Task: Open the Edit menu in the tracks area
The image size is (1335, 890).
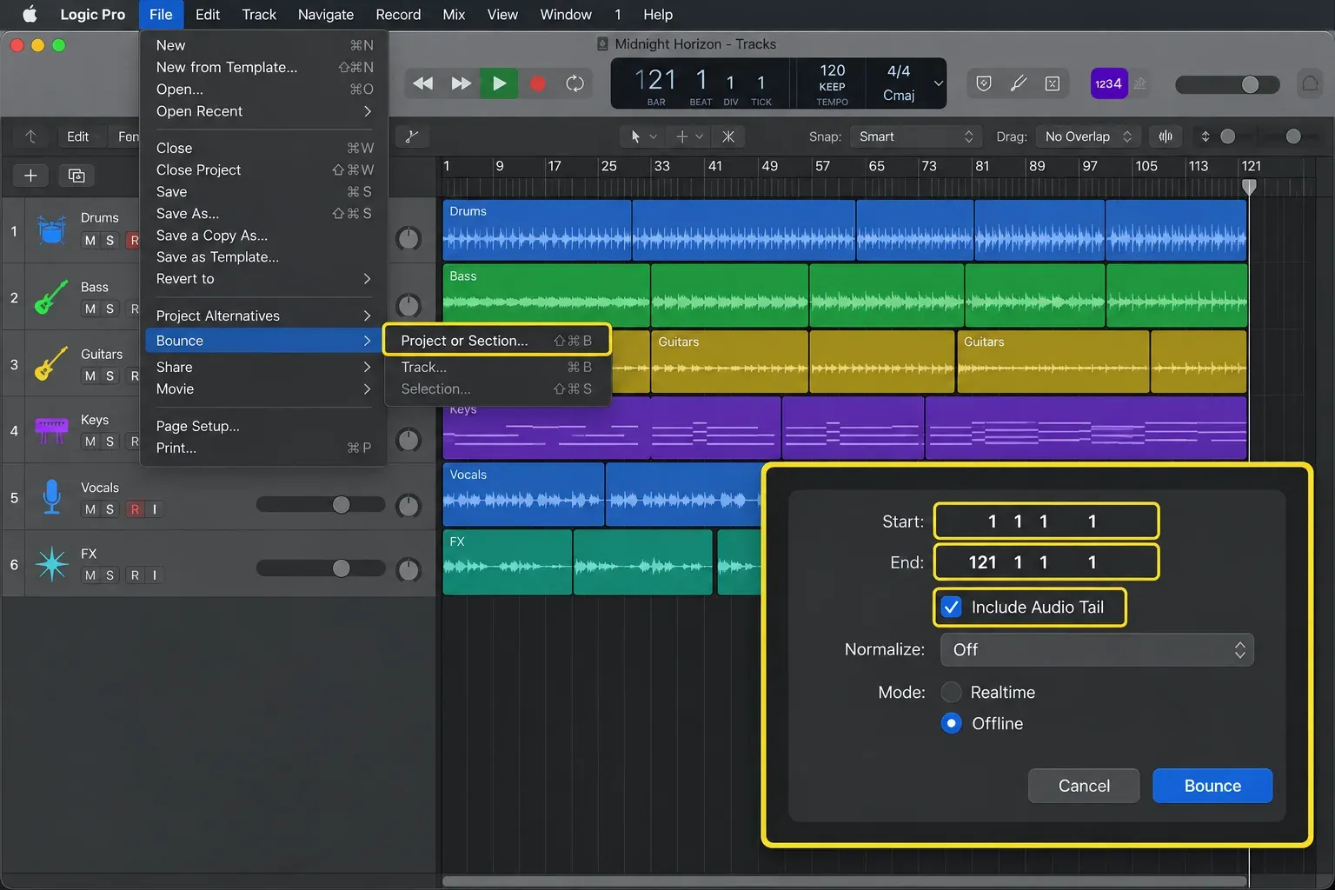Action: pyautogui.click(x=77, y=136)
